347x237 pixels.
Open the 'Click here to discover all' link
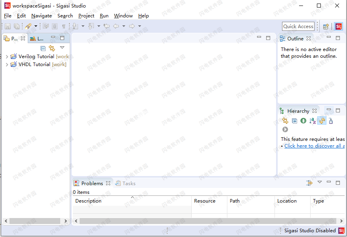tap(315, 146)
